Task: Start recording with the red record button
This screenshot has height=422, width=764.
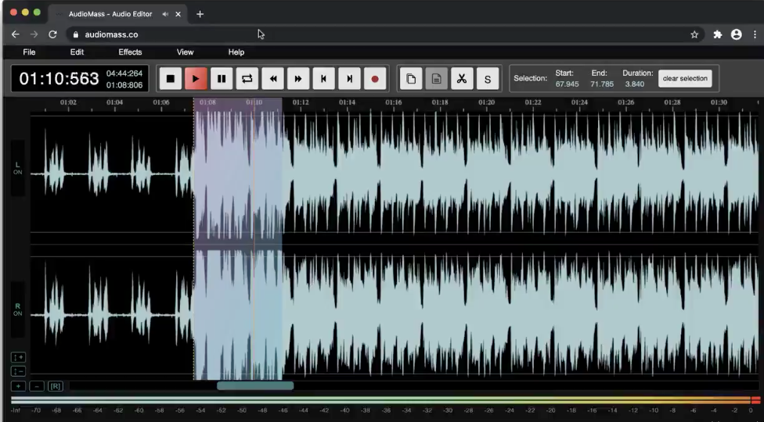Action: click(x=375, y=79)
